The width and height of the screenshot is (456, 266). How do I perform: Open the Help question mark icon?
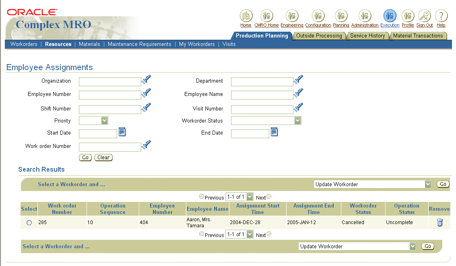pyautogui.click(x=441, y=16)
